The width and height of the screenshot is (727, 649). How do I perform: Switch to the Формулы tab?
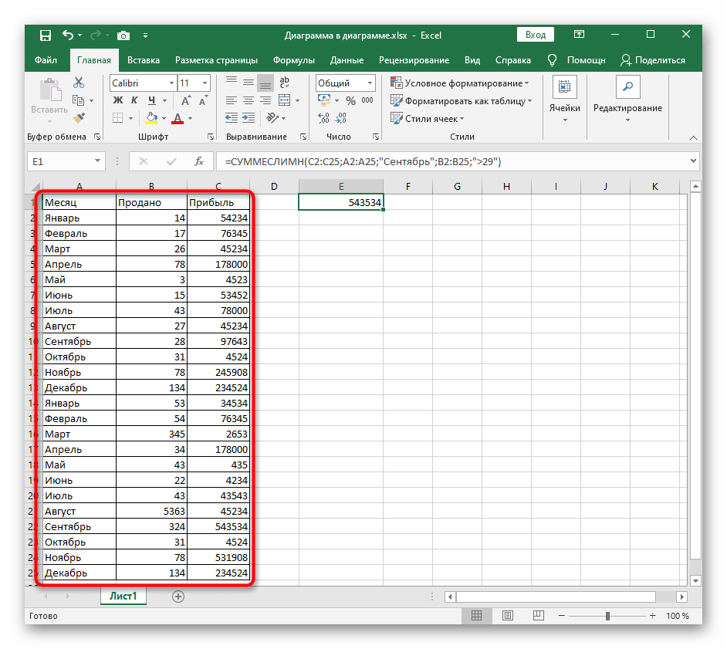293,60
